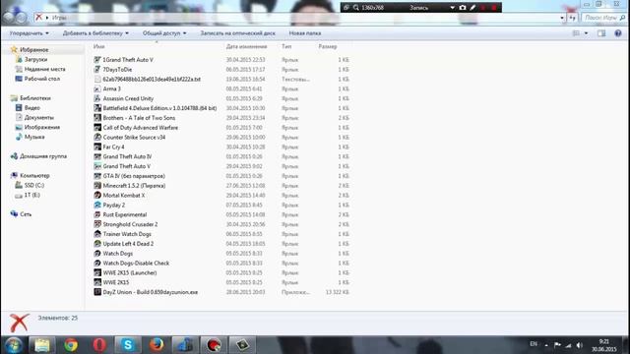630x354 pixels.
Task: Open the taskbar clock and date
Action: tap(603, 345)
